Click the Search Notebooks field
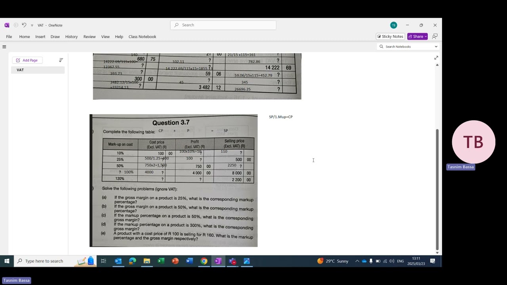Screen dimensions: 507x285 click(408, 47)
